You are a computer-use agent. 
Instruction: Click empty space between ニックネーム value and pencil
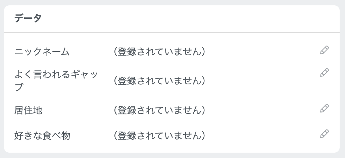pos(262,52)
